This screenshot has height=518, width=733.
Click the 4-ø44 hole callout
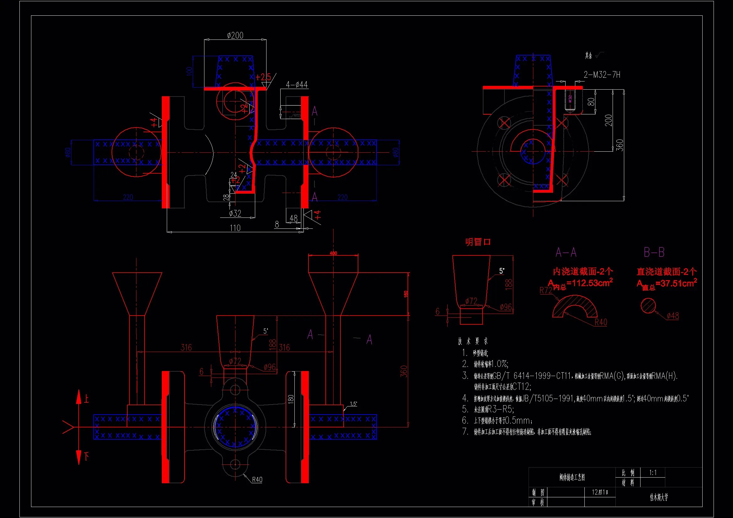(x=297, y=85)
